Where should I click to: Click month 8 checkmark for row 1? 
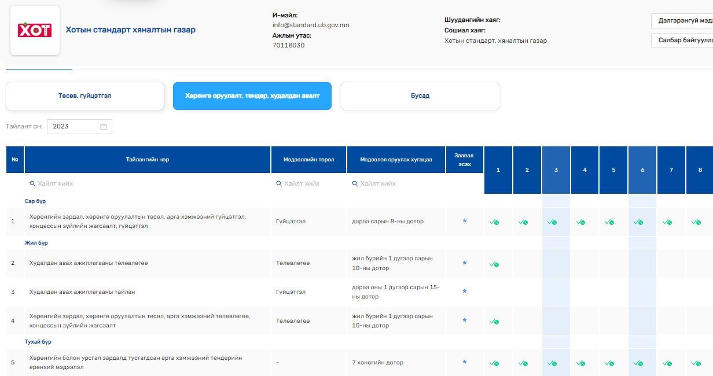tap(696, 222)
